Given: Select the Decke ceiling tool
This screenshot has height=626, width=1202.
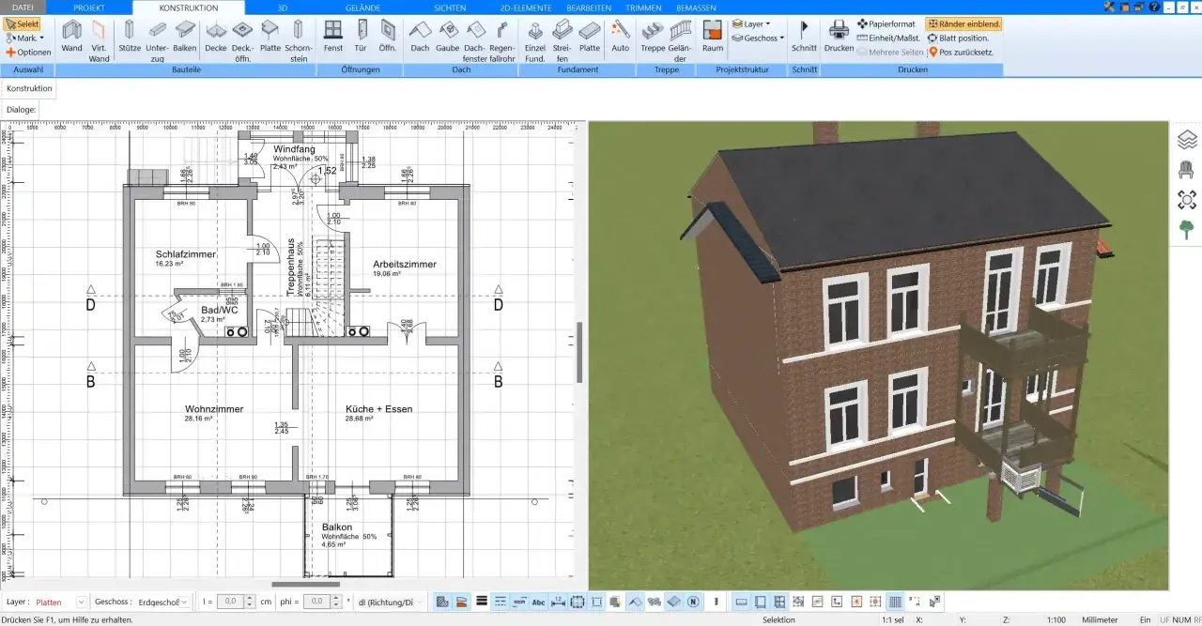Looking at the screenshot, I should pos(216,36).
